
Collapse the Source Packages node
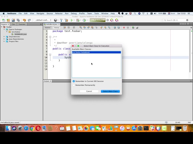[x=4, y=29]
